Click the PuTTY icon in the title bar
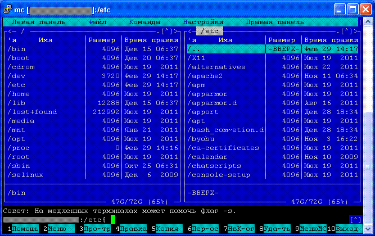The height and width of the screenshot is (236, 375). 7,10
